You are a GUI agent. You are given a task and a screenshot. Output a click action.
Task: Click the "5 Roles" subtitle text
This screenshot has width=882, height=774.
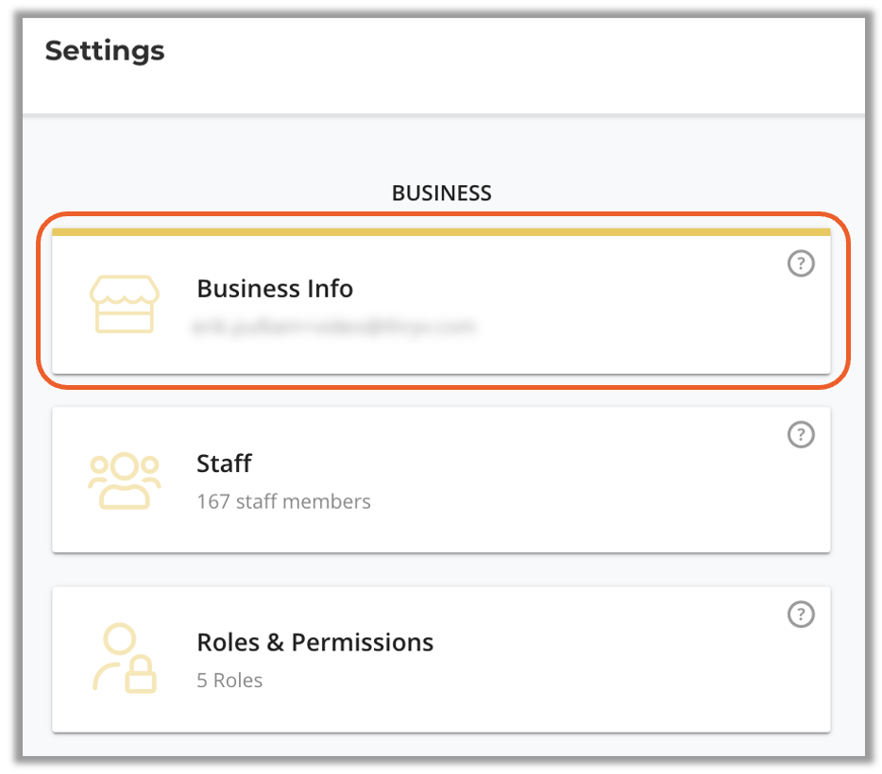point(229,681)
